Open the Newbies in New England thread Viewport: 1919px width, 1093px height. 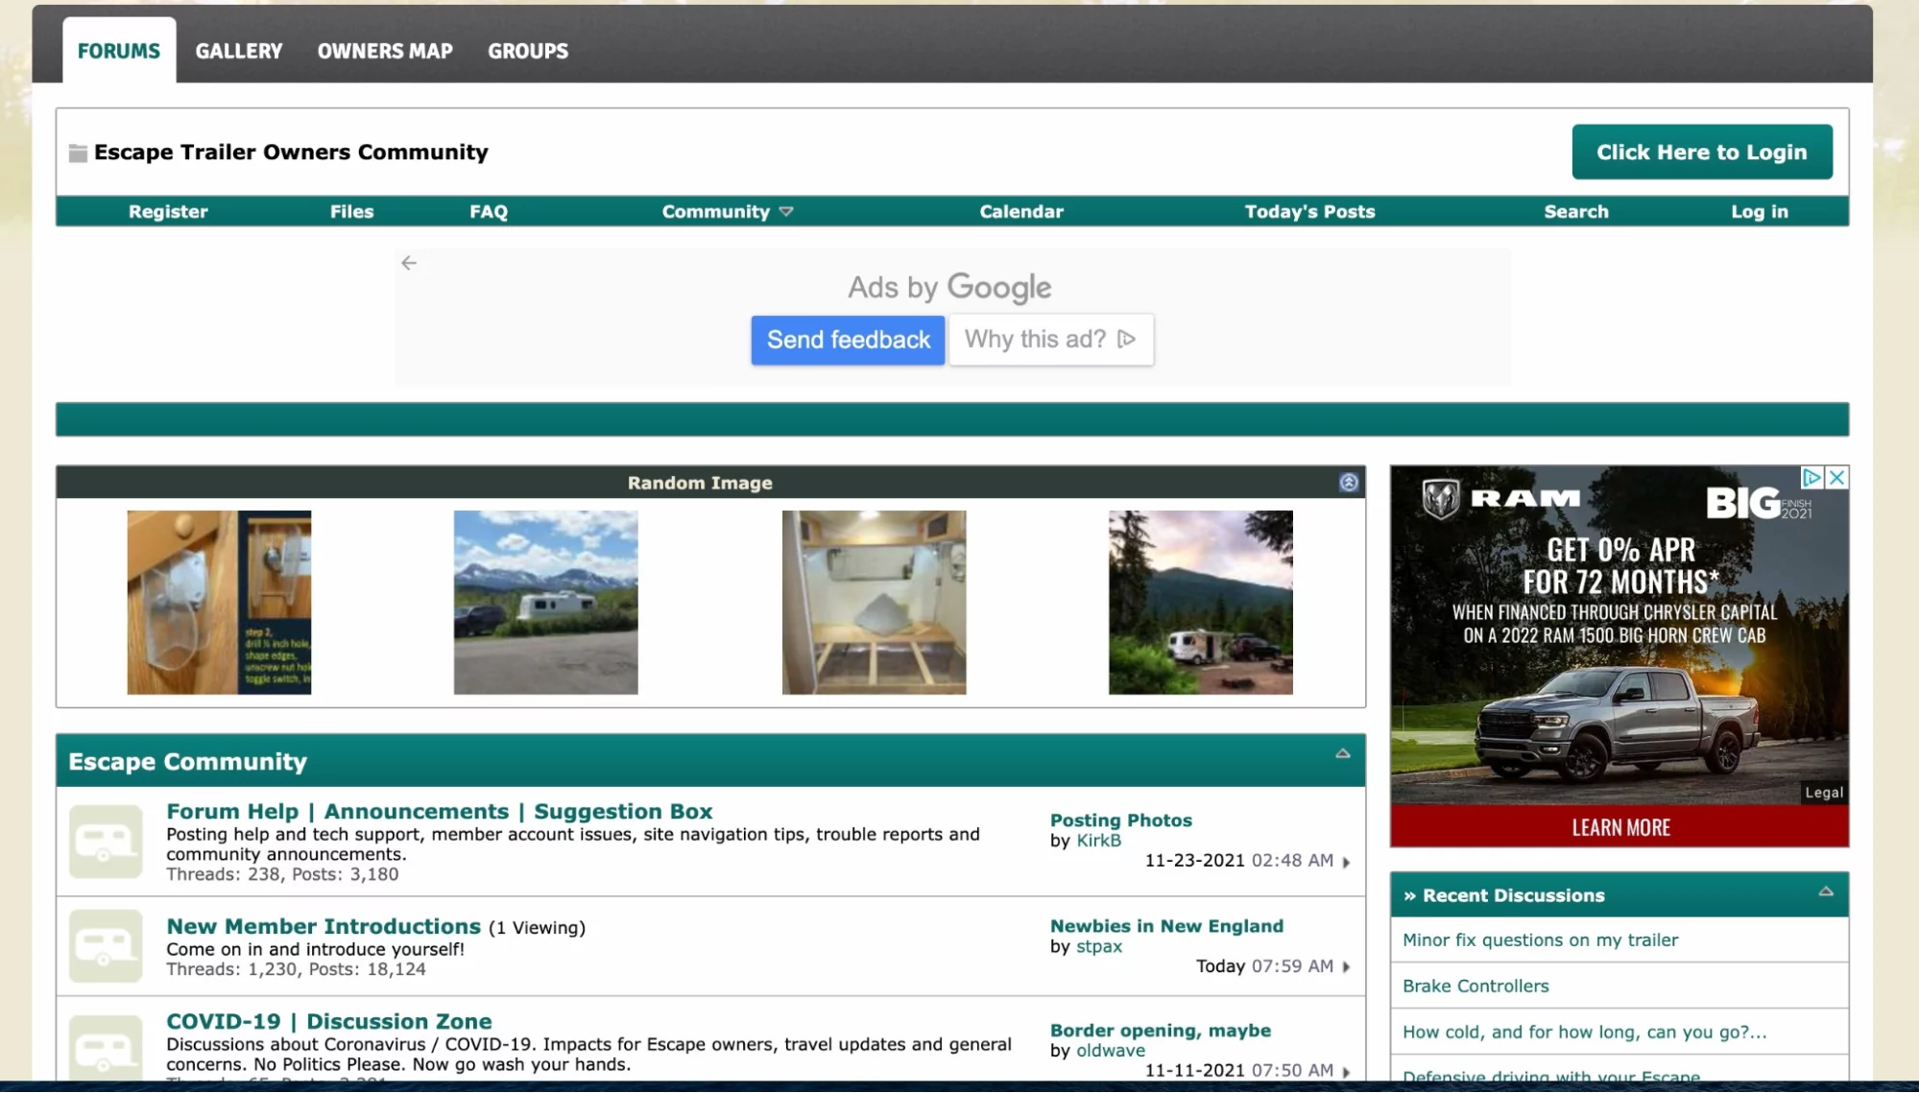pos(1166,924)
